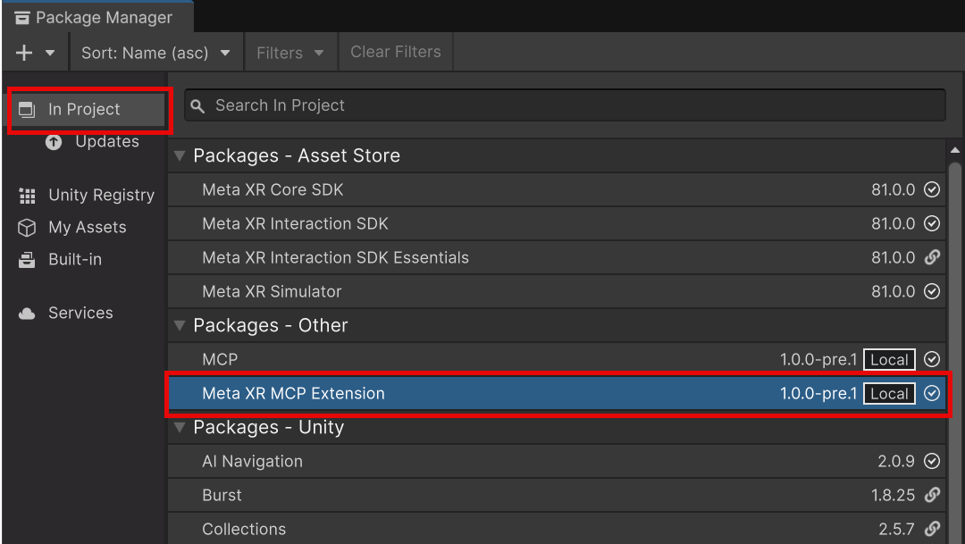Collapse the Packages - Other group
Screen dimensions: 965x544
click(180, 325)
